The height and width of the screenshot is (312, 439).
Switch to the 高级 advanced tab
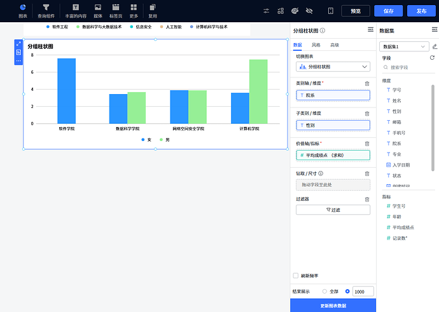[334, 45]
